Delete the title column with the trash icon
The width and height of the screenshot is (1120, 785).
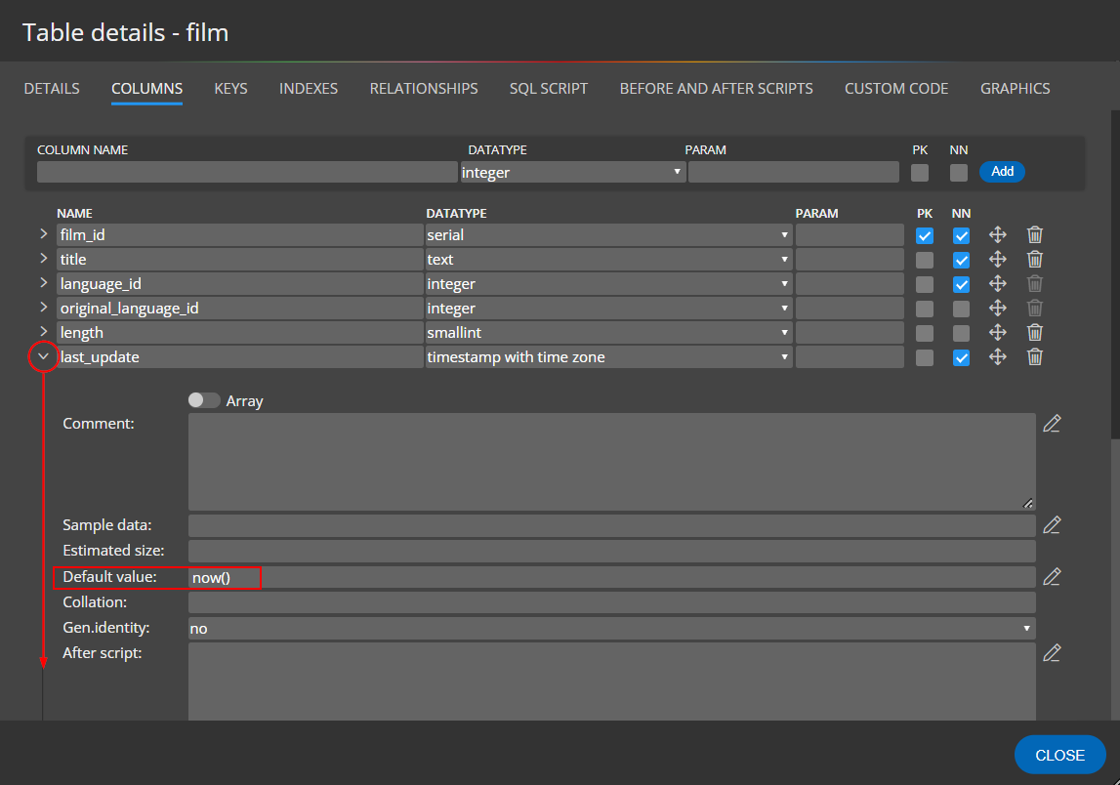(x=1034, y=259)
